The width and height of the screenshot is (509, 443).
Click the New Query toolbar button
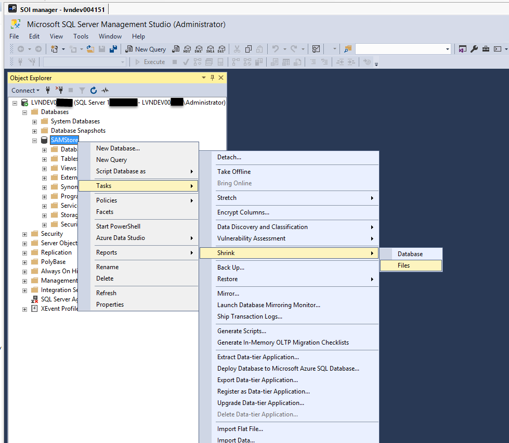(x=146, y=49)
